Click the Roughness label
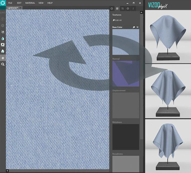 (x=118, y=154)
